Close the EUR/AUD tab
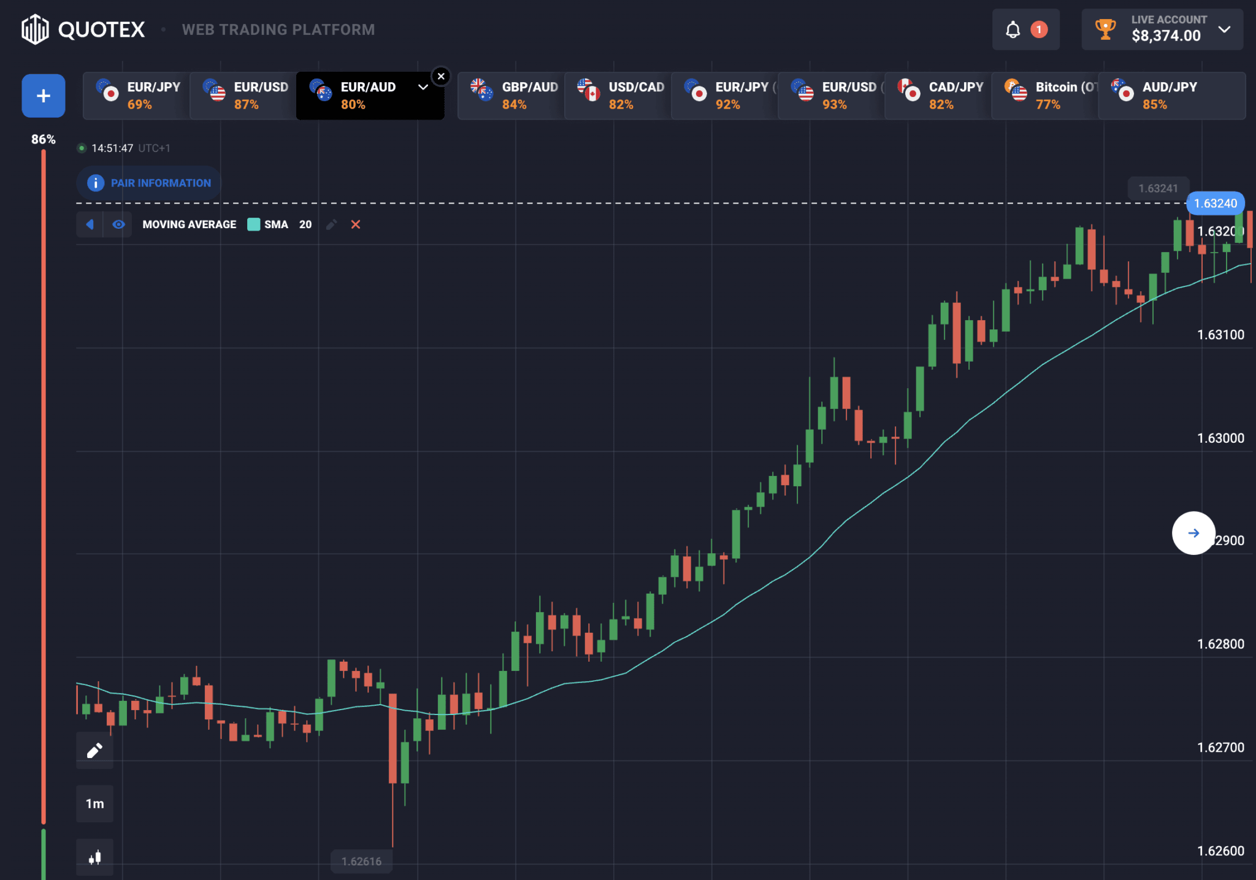 pos(441,77)
